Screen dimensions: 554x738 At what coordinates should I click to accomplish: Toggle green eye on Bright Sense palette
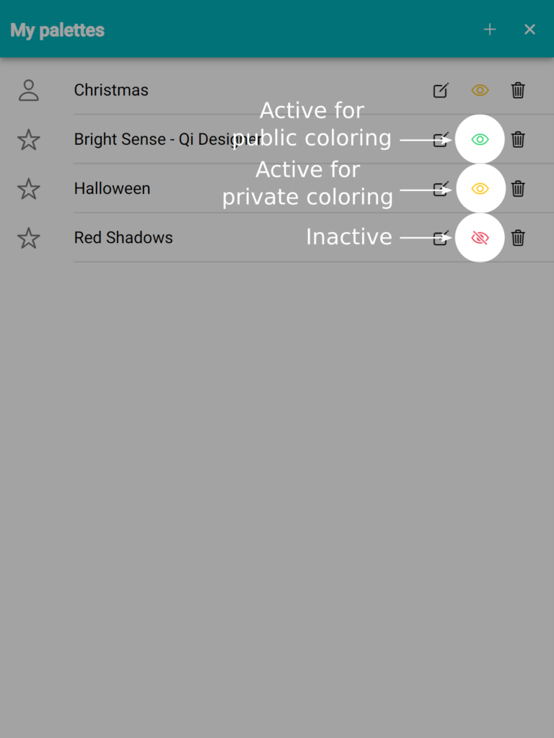(480, 139)
